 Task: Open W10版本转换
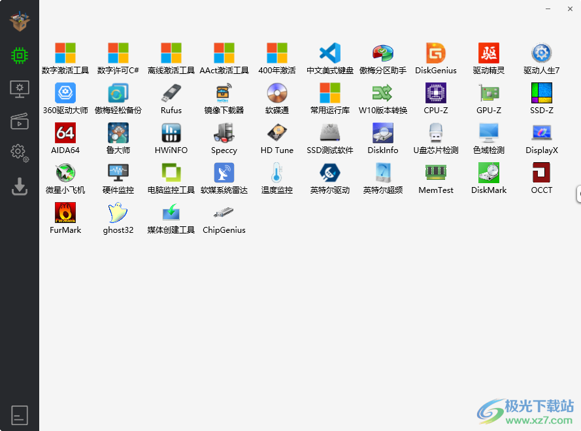(383, 93)
